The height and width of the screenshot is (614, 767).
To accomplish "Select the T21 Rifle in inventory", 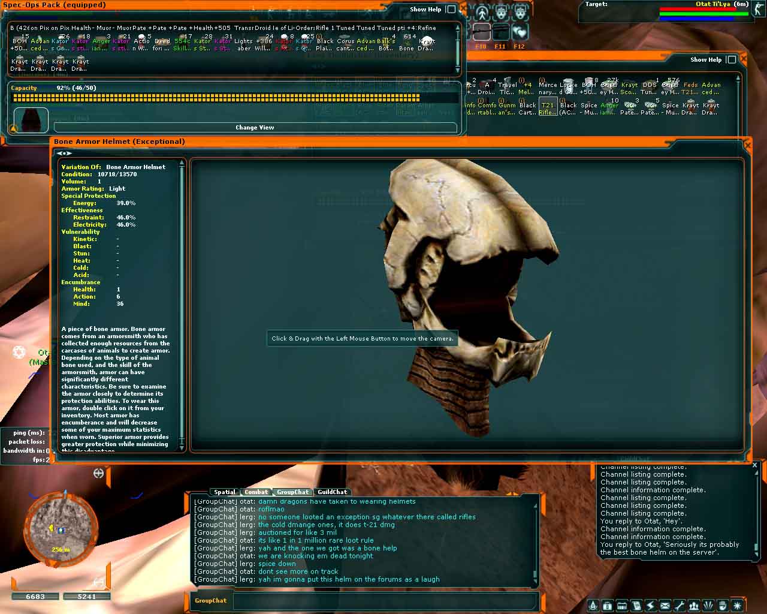I will tap(548, 106).
